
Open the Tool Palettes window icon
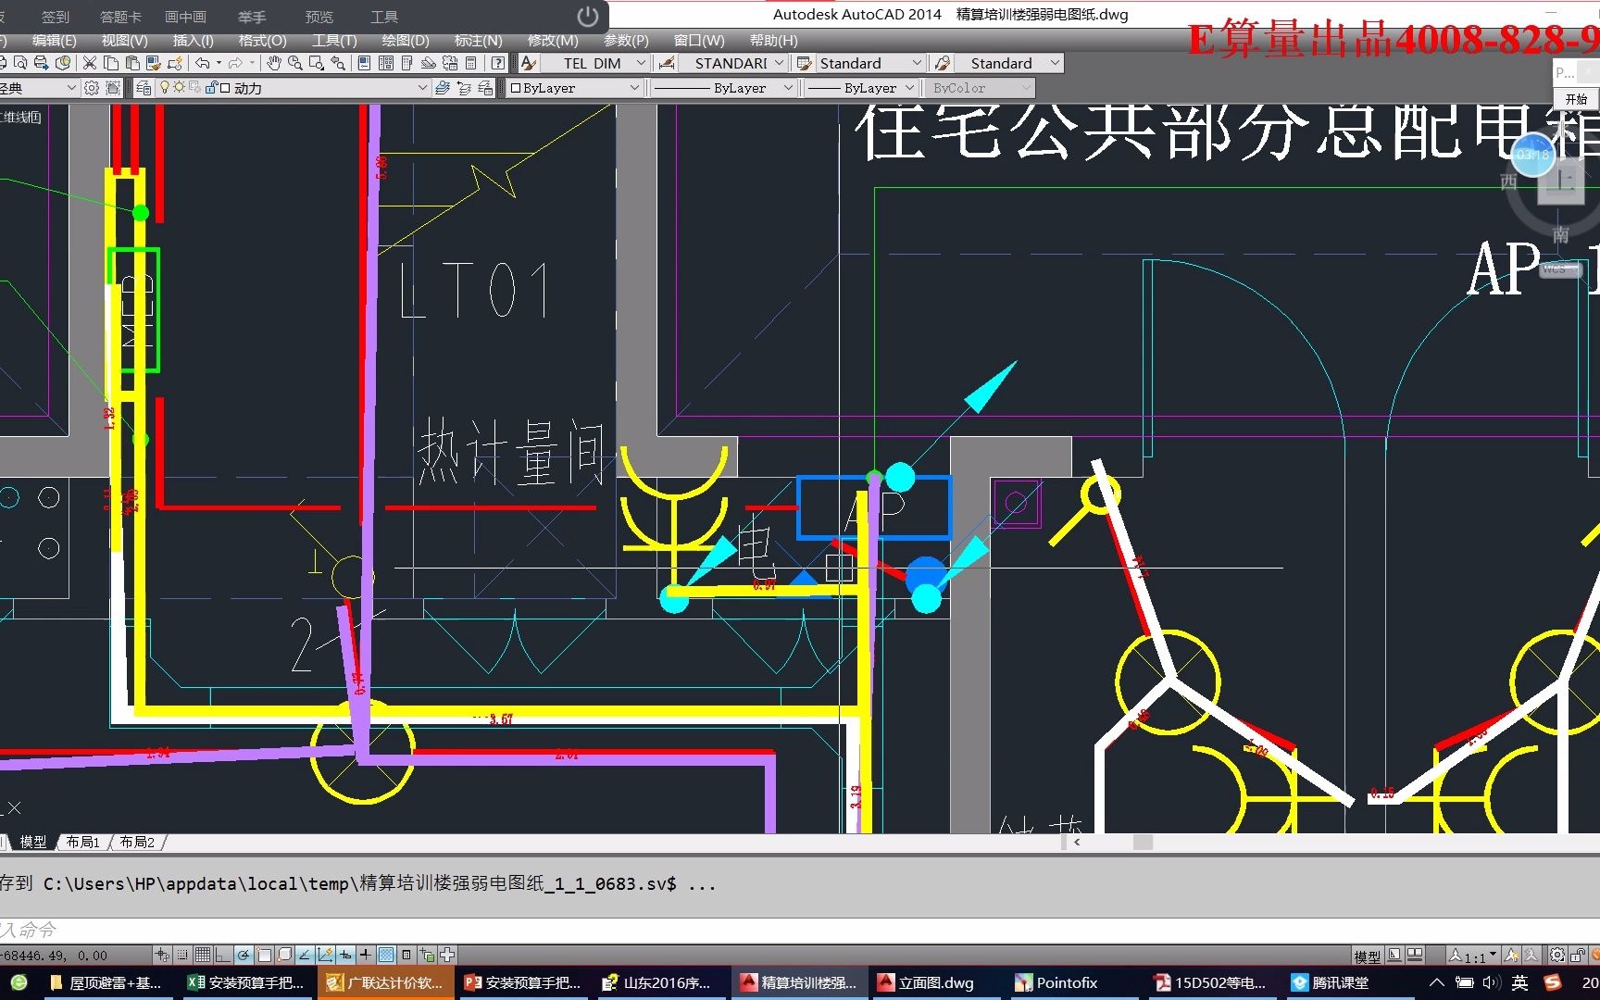(x=406, y=63)
